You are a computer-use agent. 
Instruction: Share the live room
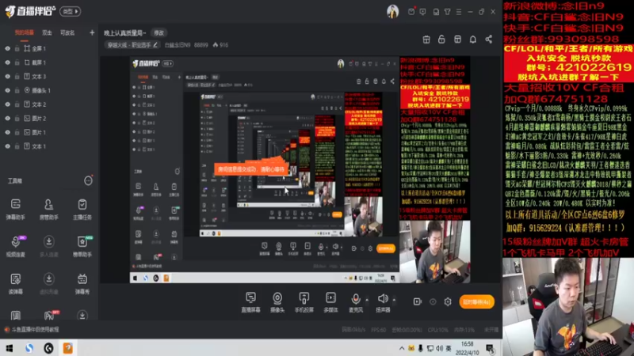pyautogui.click(x=489, y=39)
